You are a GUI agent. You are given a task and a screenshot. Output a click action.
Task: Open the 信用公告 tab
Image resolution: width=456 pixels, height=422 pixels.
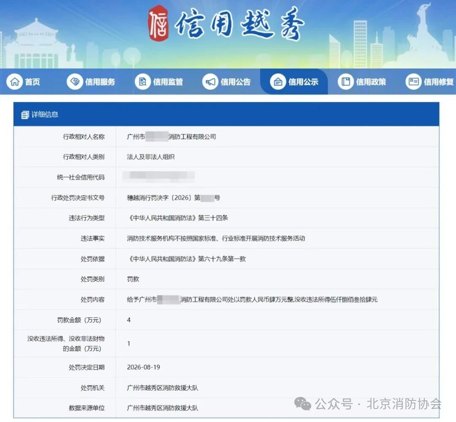(x=227, y=82)
